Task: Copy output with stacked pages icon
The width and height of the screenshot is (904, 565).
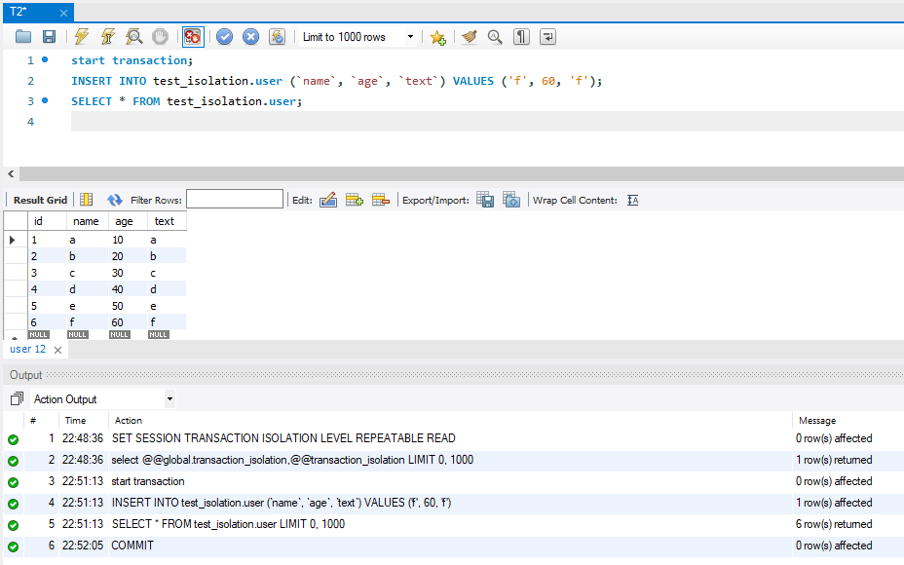Action: click(x=17, y=398)
